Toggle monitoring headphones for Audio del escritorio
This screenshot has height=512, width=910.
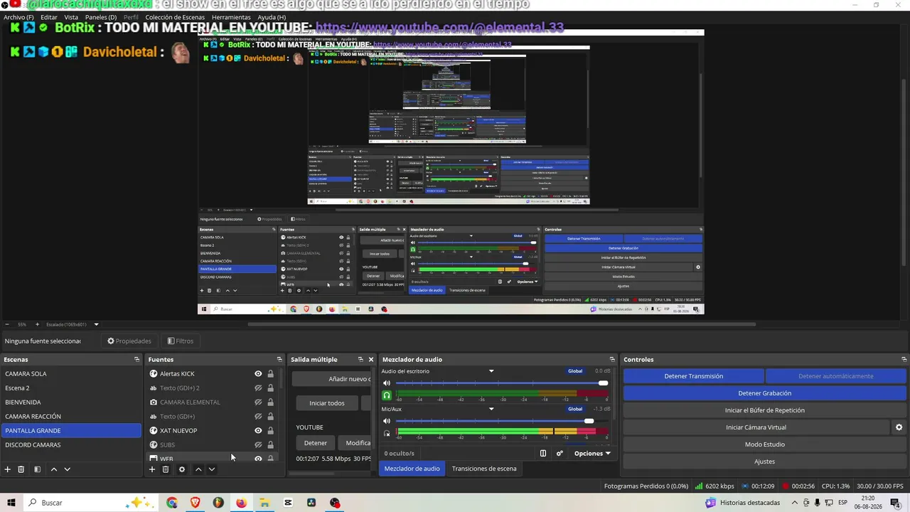tap(387, 395)
